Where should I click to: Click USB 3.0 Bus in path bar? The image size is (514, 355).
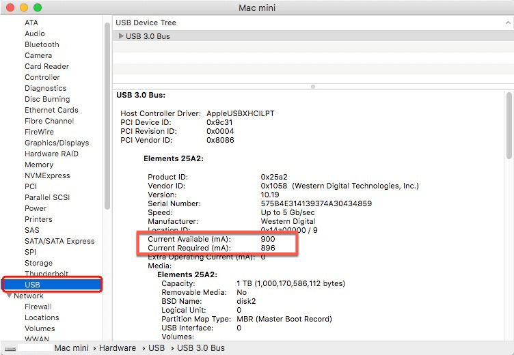pyautogui.click(x=201, y=347)
